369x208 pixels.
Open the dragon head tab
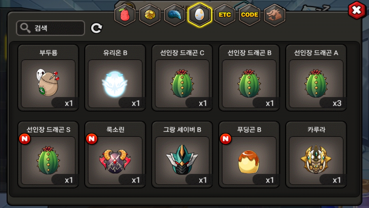(x=274, y=15)
